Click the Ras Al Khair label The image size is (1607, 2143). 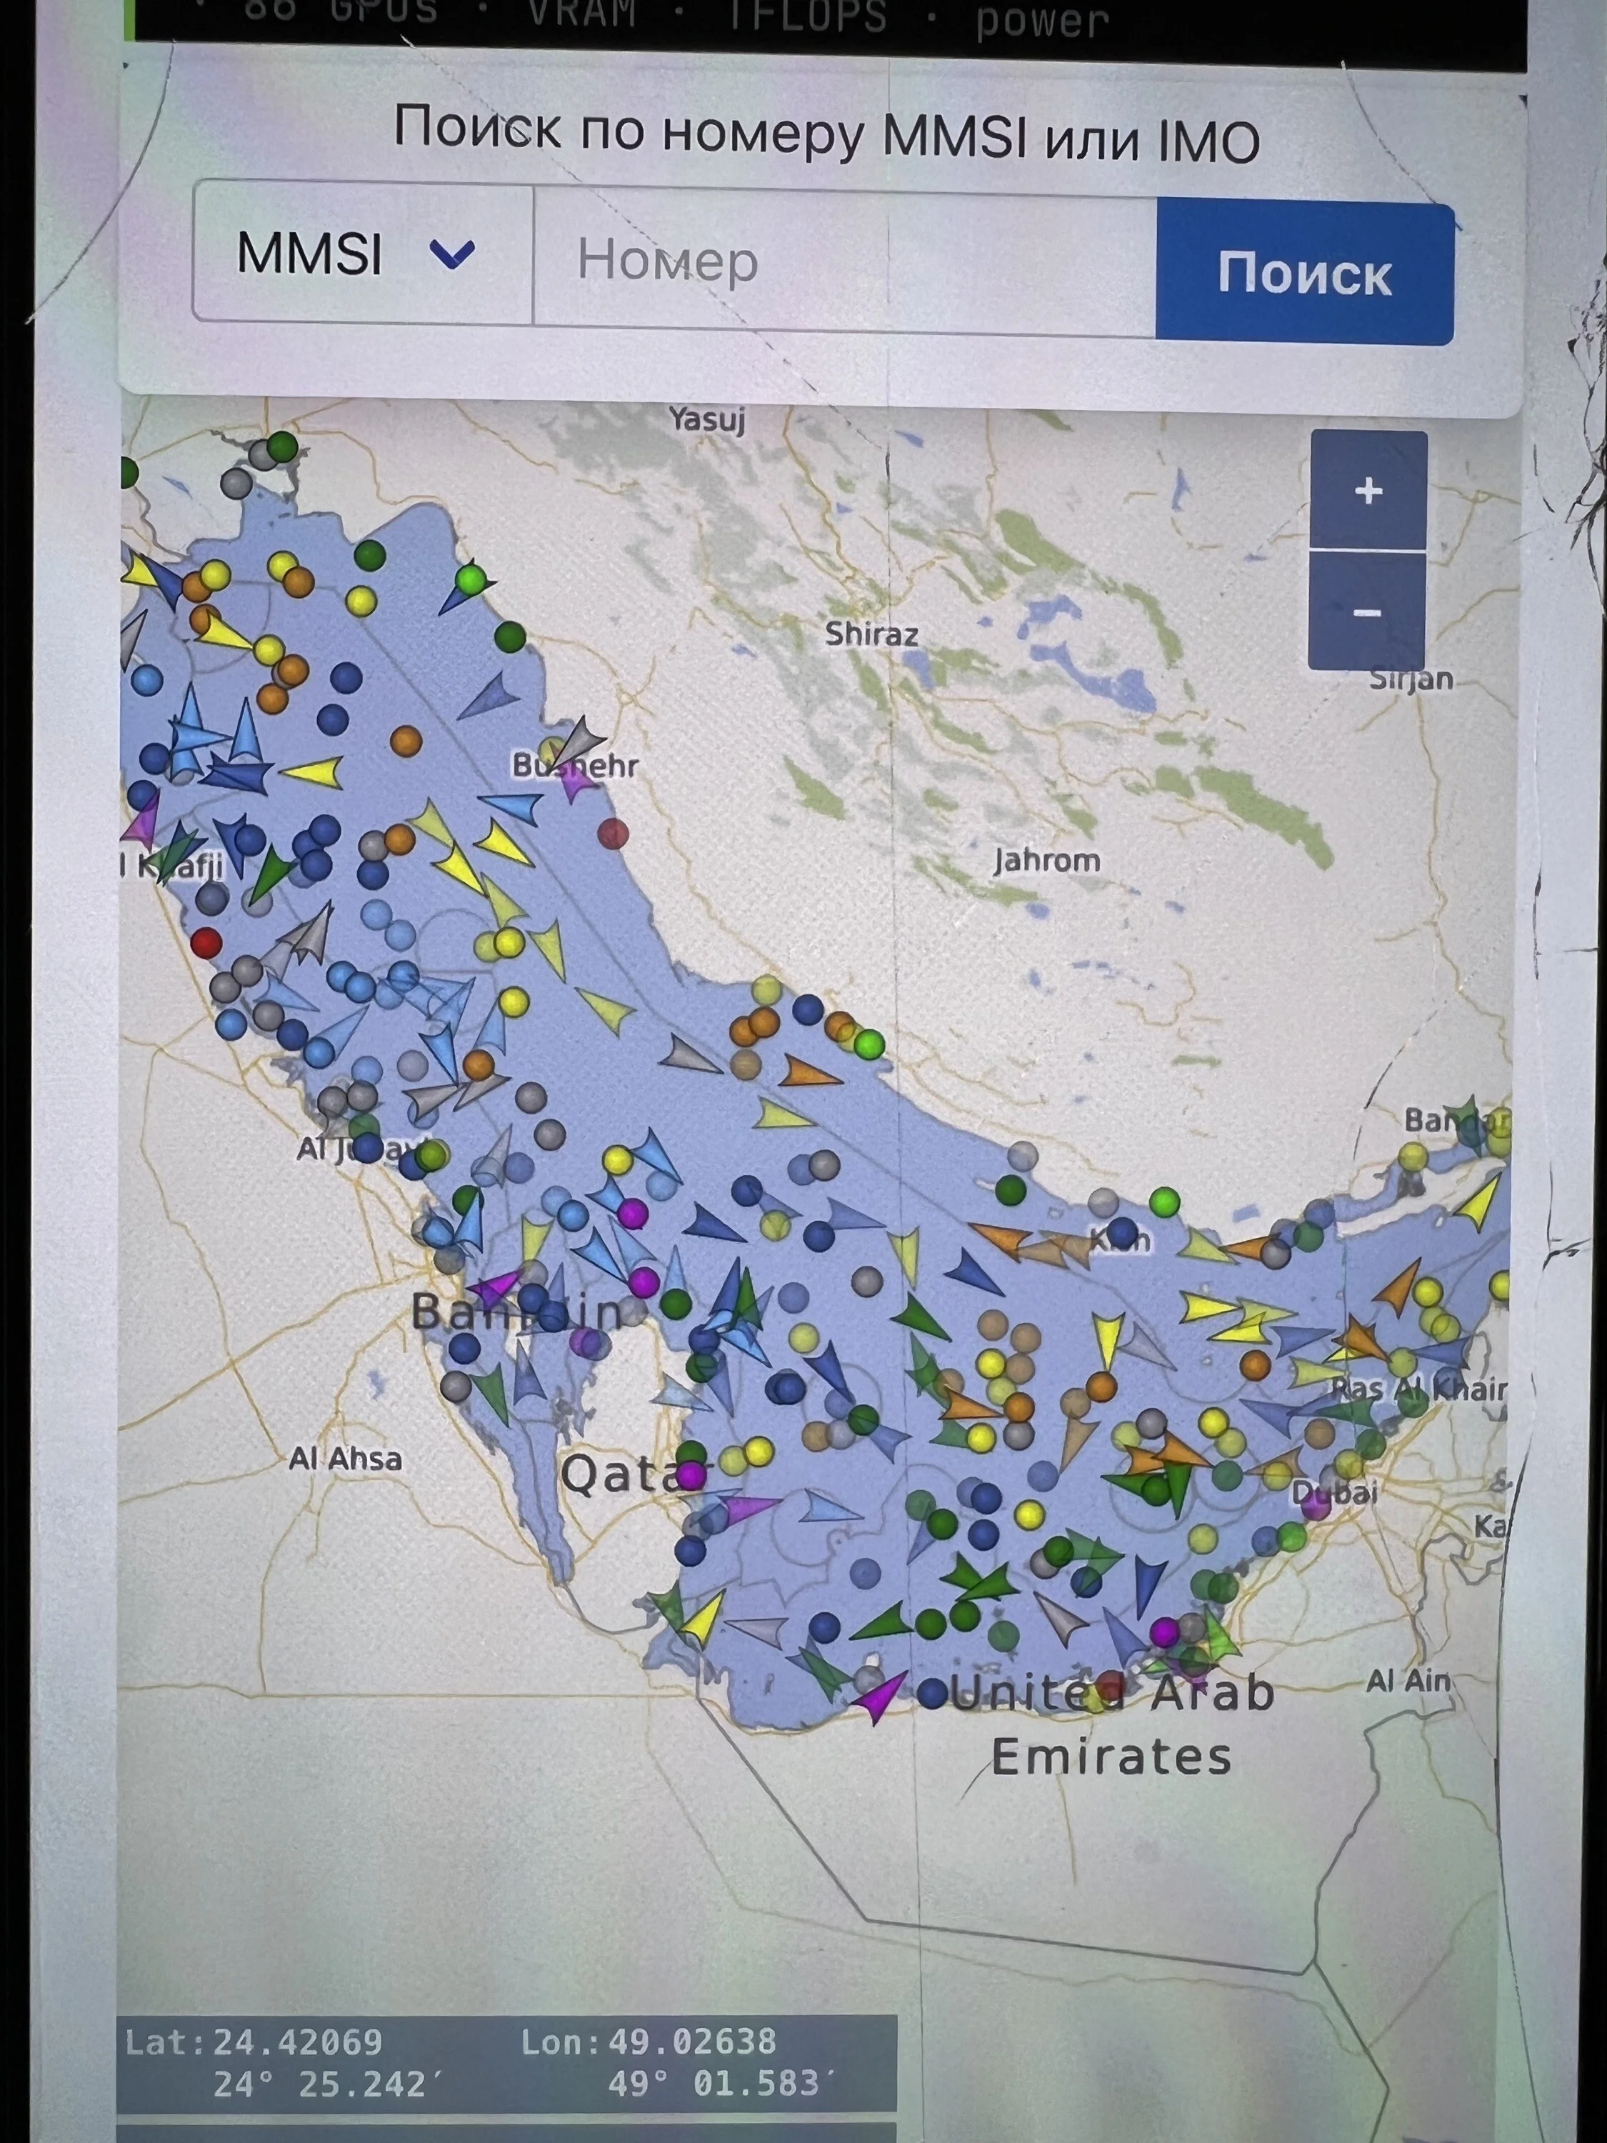(1419, 1389)
